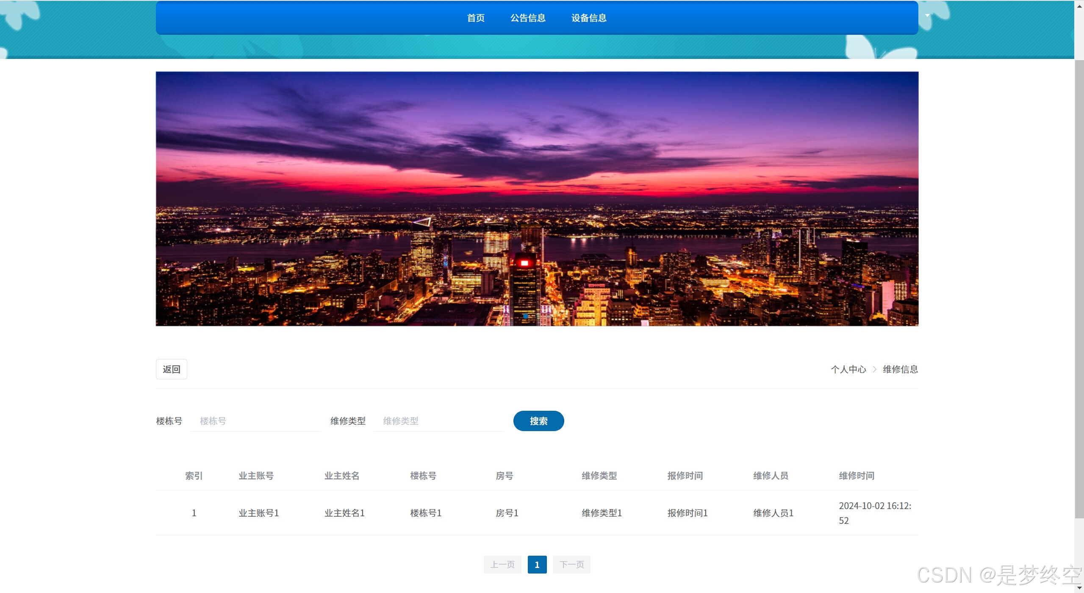
Task: Switch to the second carousel indicator dot
Action: pos(537,316)
